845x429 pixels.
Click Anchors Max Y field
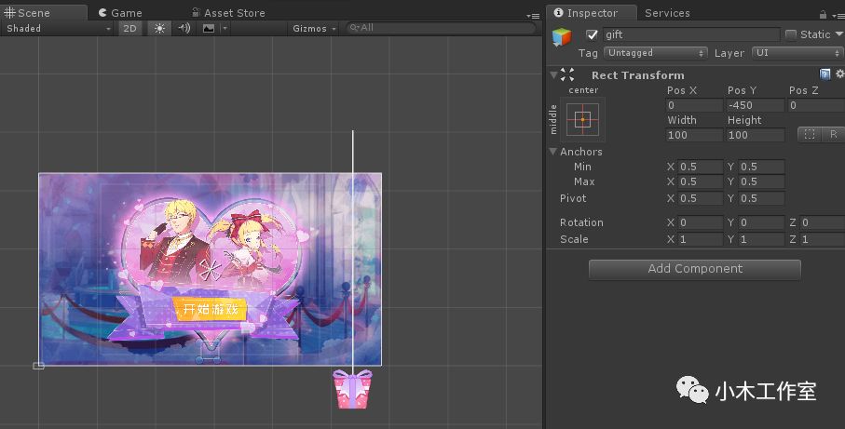click(x=761, y=182)
